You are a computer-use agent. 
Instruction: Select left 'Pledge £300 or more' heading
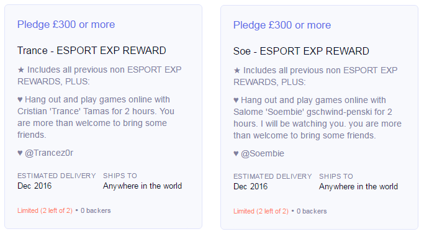click(66, 25)
